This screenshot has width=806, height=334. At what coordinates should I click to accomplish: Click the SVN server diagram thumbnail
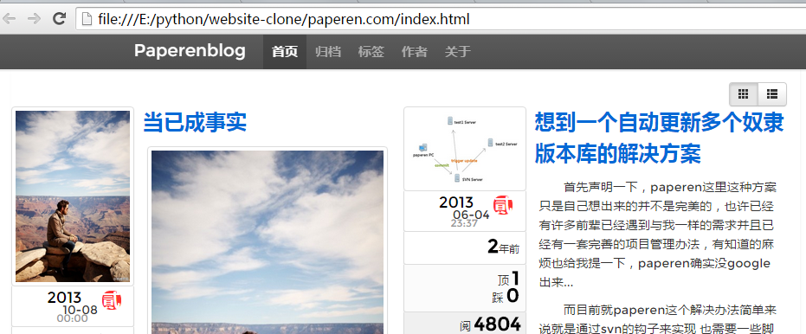tap(465, 149)
